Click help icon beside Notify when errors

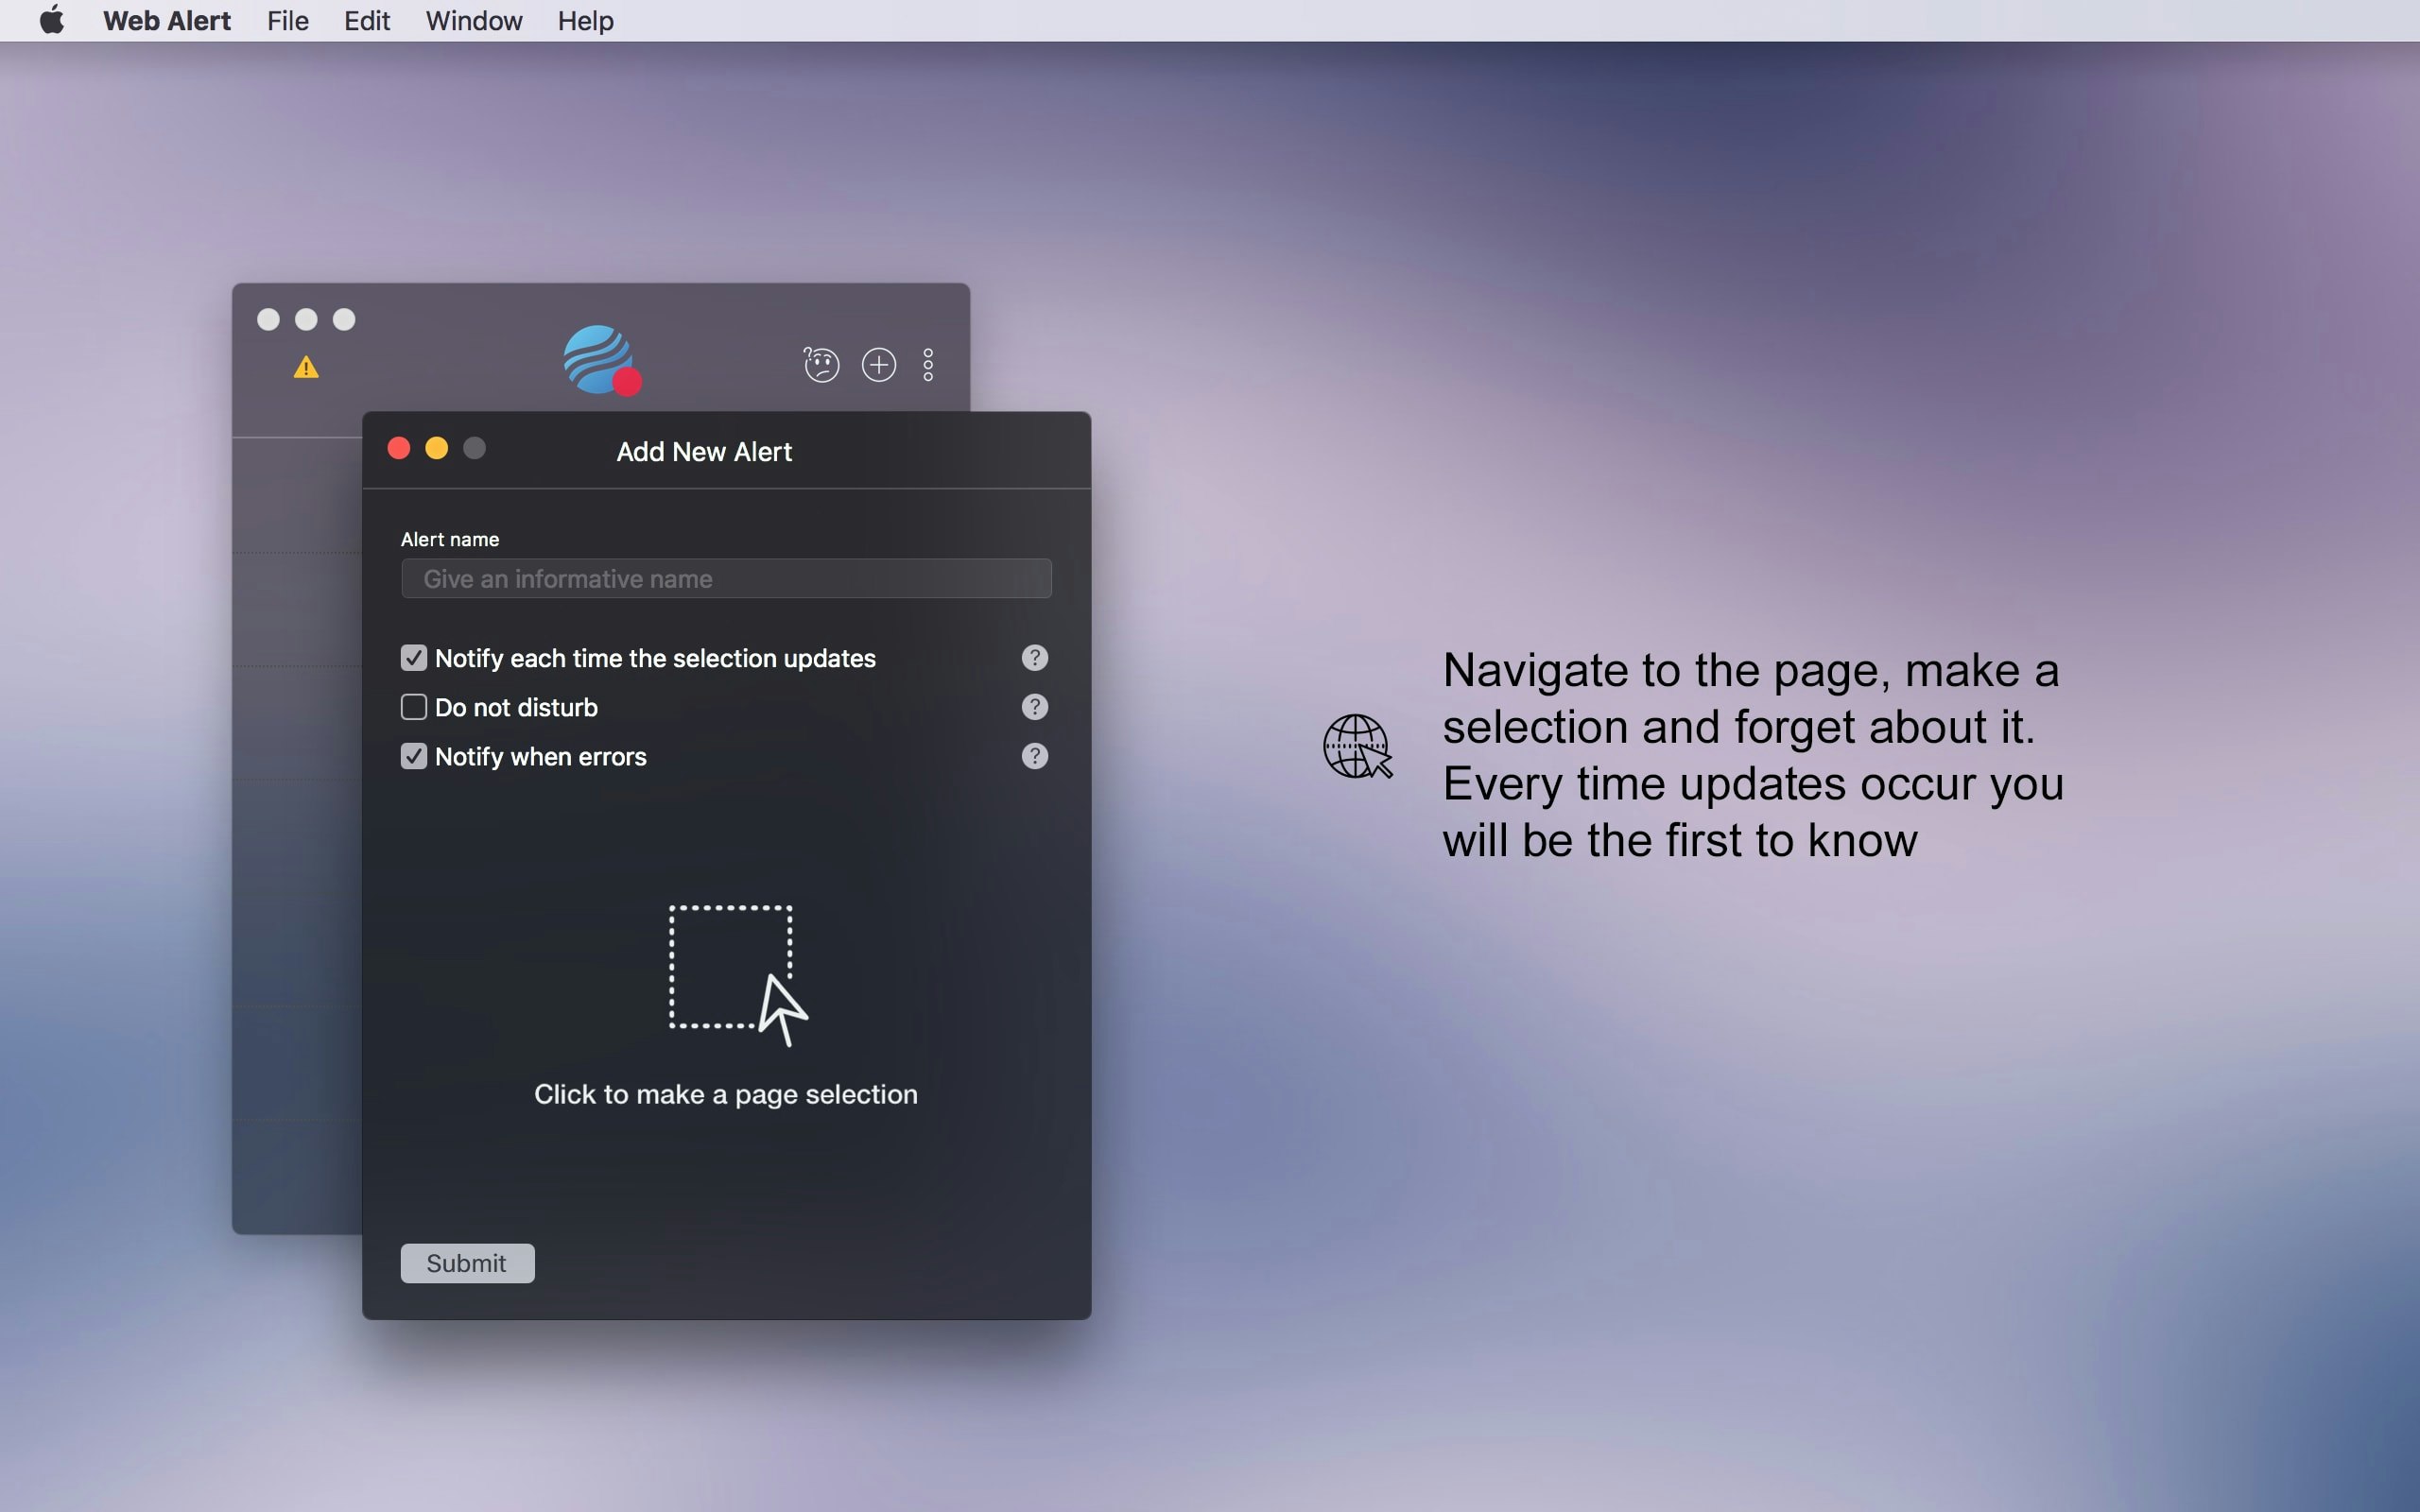coord(1034,756)
